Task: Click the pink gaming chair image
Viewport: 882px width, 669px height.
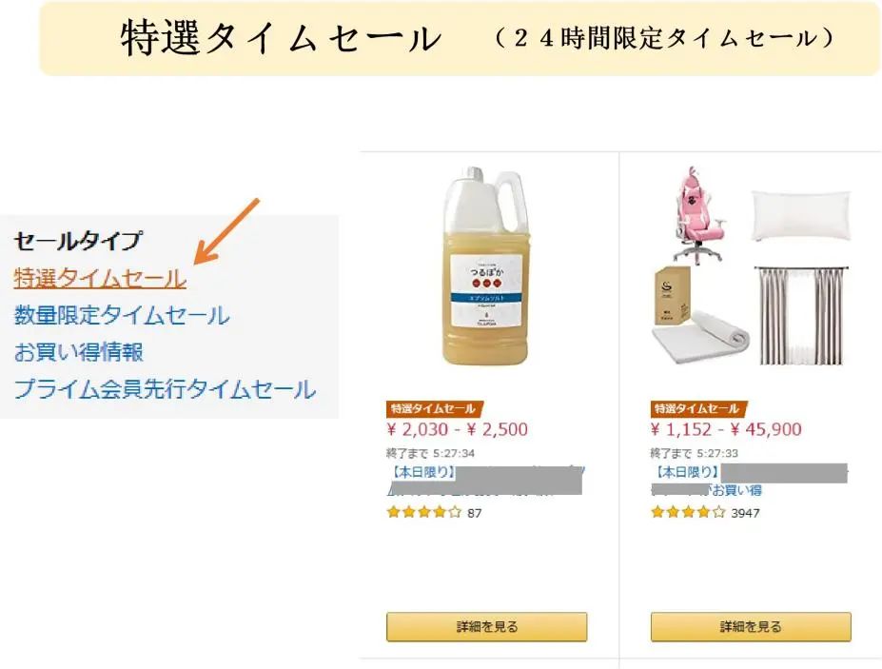Action: [697, 215]
